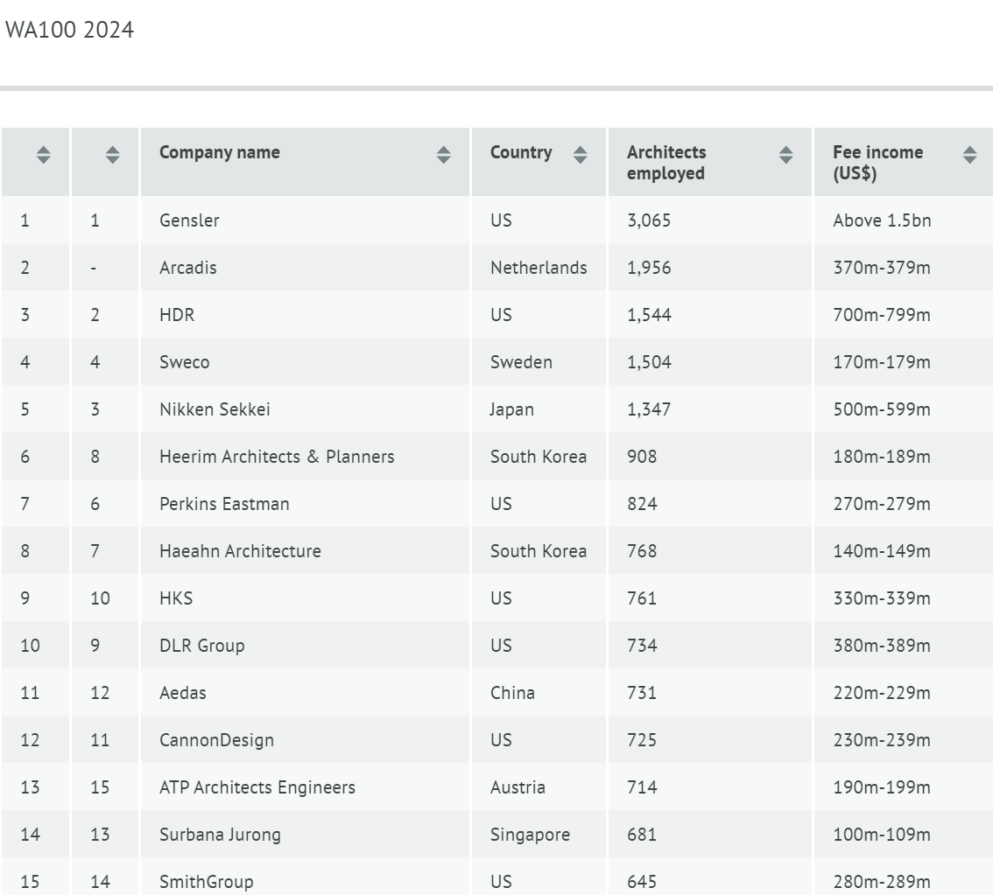Click the Fee income sort arrows
Screen dimensions: 993x895
click(x=969, y=154)
